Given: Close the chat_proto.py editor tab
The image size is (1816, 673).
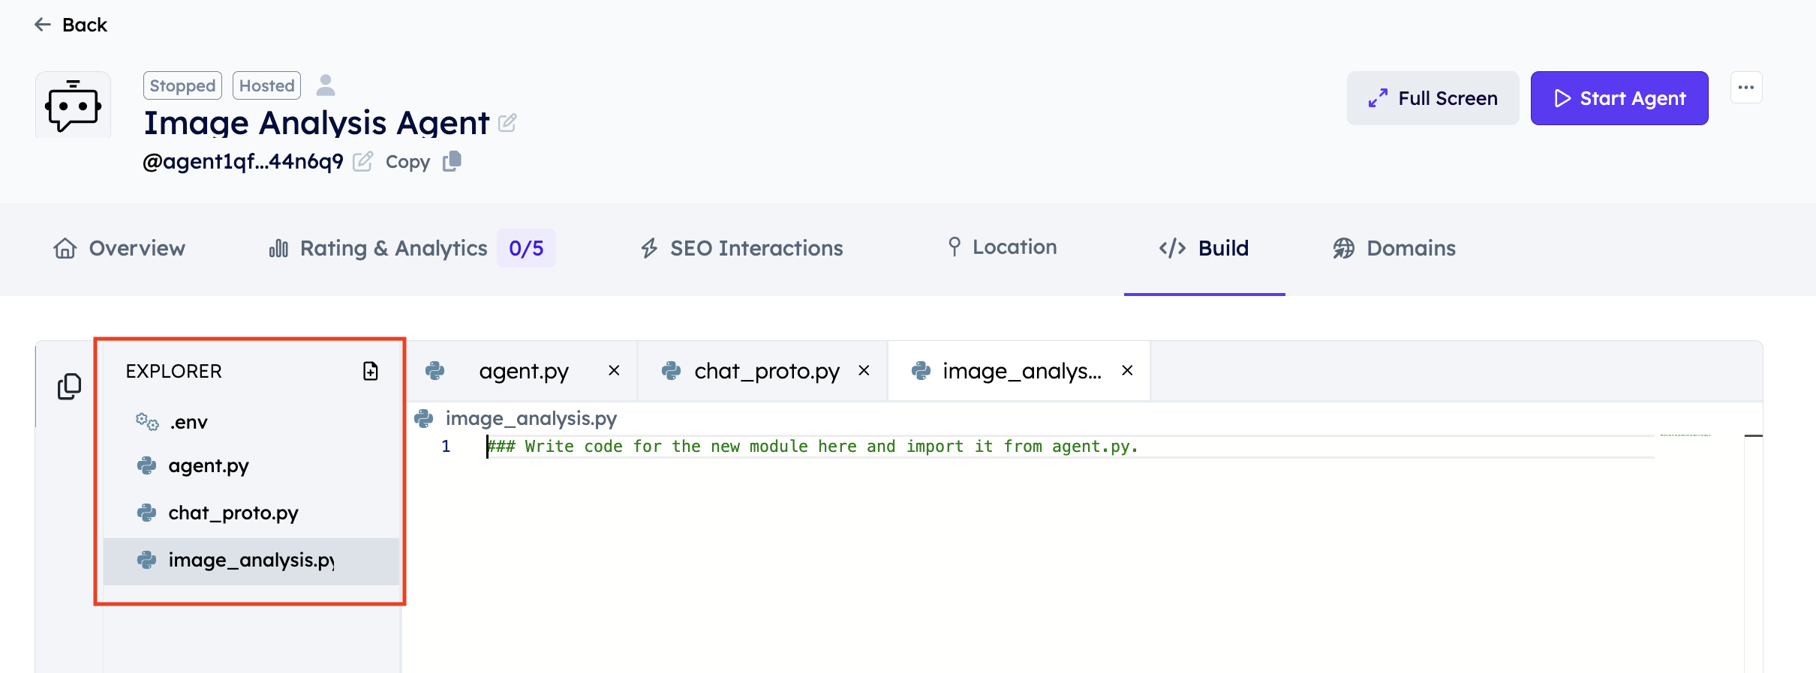Looking at the screenshot, I should coord(864,370).
